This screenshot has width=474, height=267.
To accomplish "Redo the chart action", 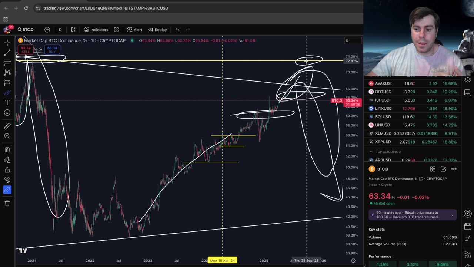I will 187,30.
